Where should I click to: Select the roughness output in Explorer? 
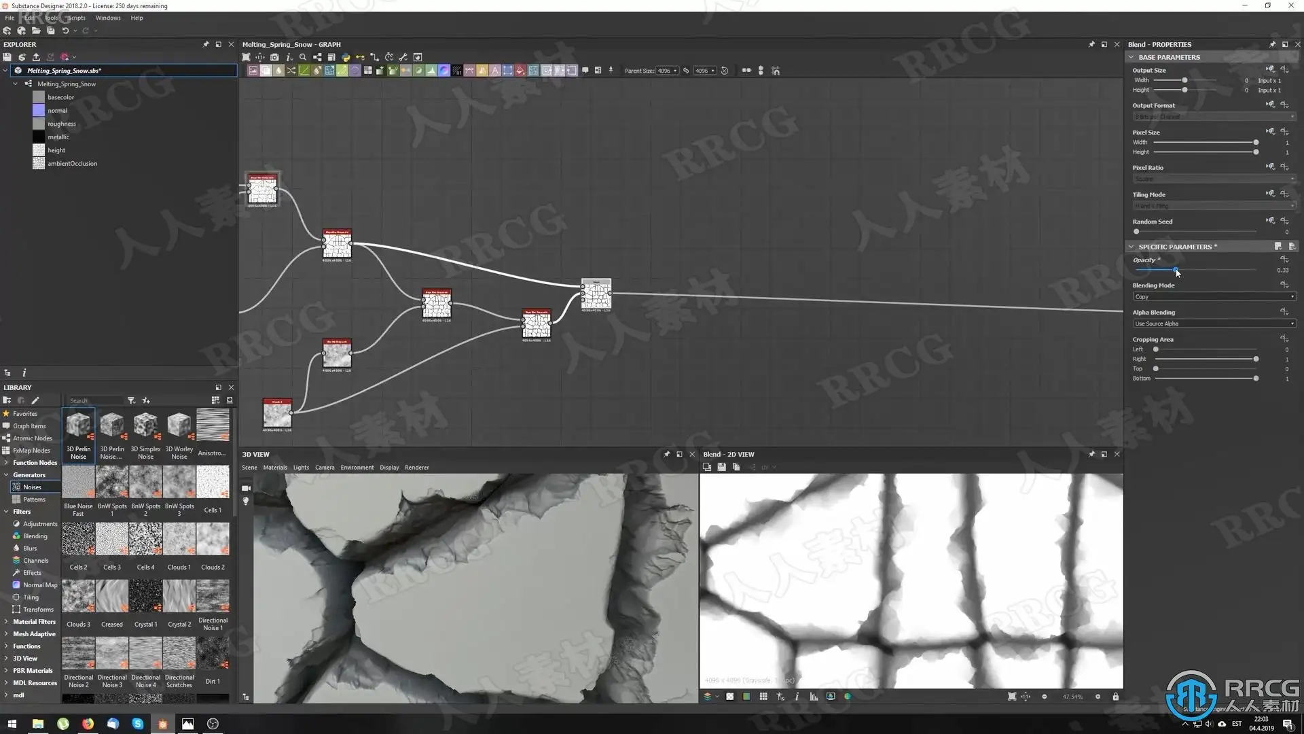[61, 124]
